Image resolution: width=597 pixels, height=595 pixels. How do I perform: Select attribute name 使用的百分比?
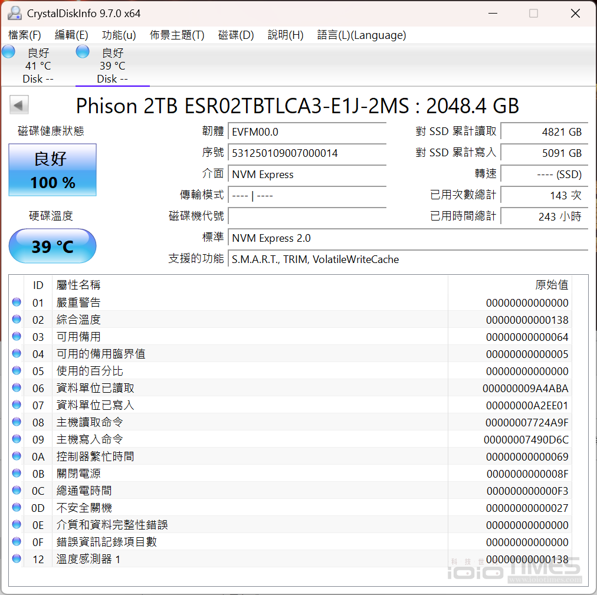click(x=90, y=371)
